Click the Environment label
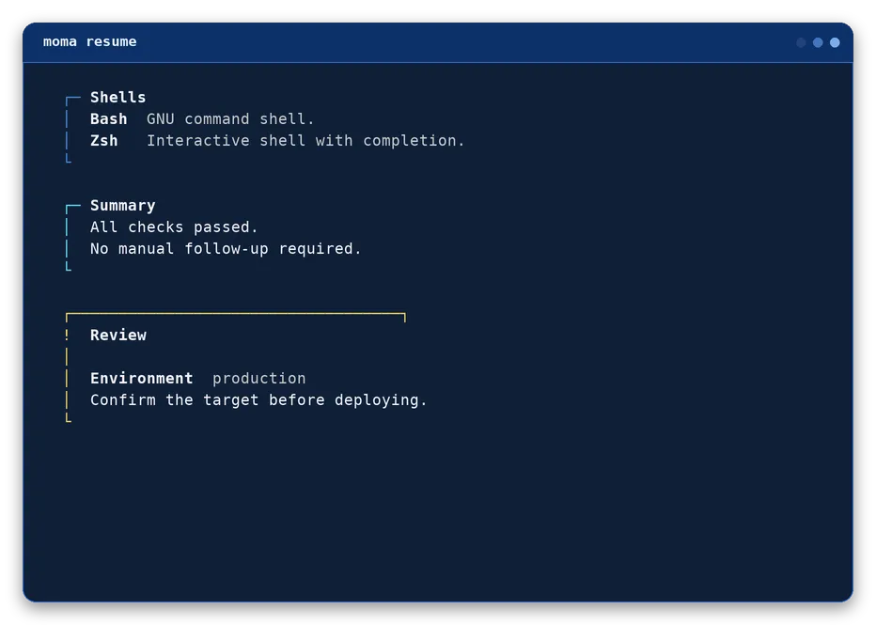876x625 pixels. (142, 379)
